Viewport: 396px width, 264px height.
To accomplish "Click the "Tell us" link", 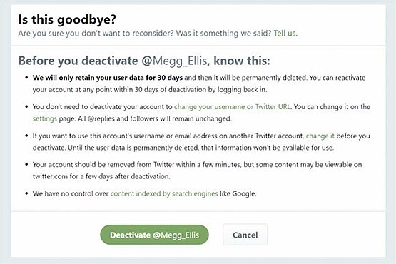I will [285, 33].
